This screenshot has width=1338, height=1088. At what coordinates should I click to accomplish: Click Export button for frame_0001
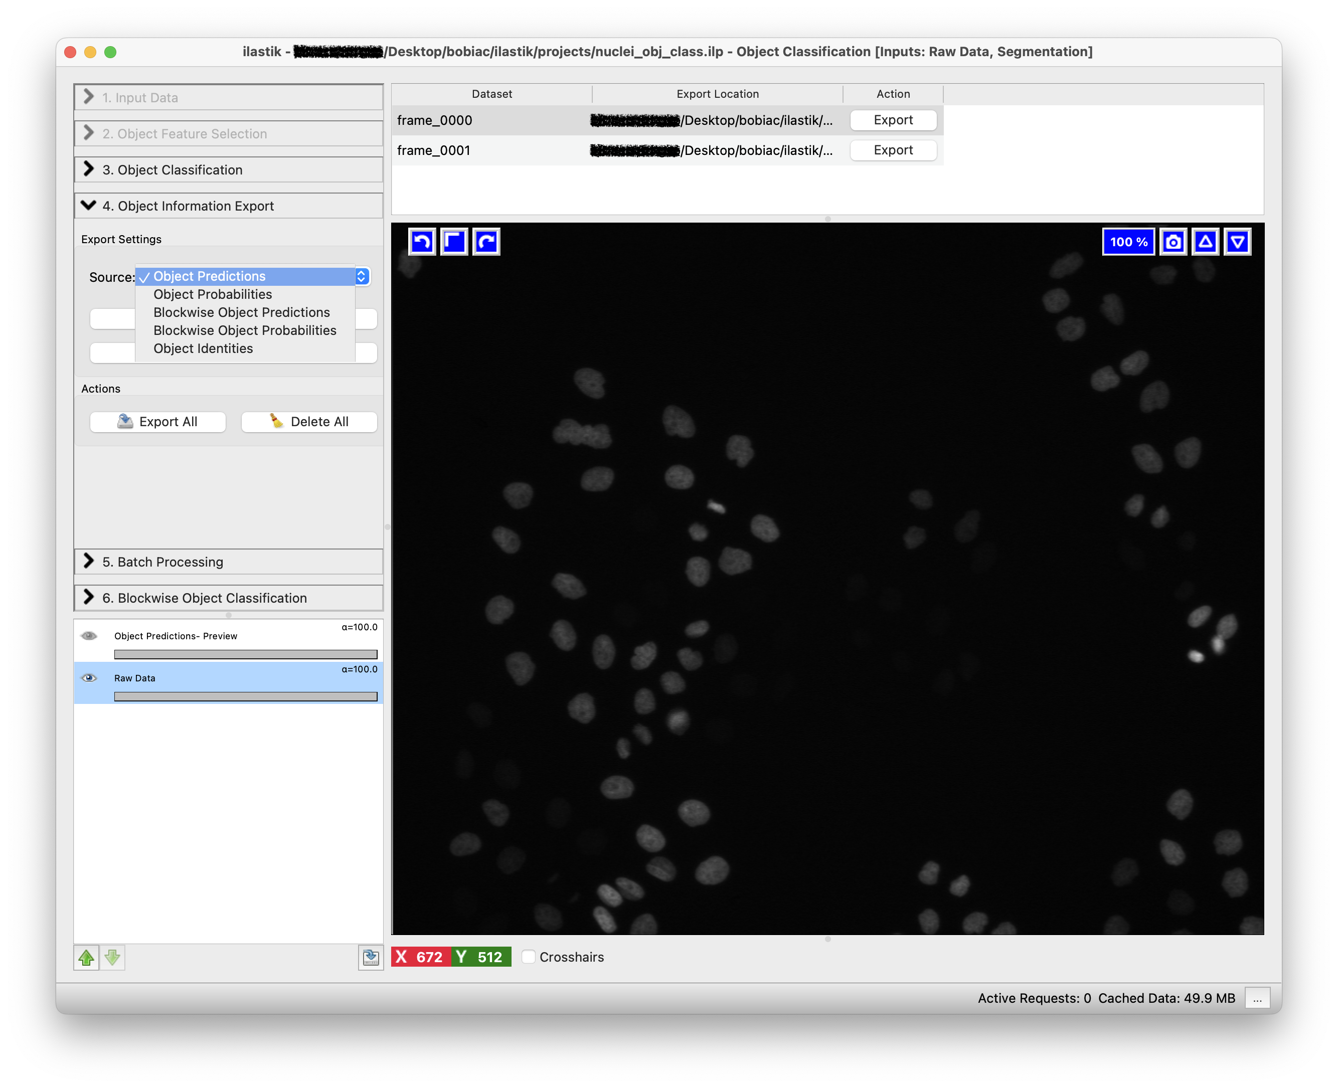tap(893, 150)
